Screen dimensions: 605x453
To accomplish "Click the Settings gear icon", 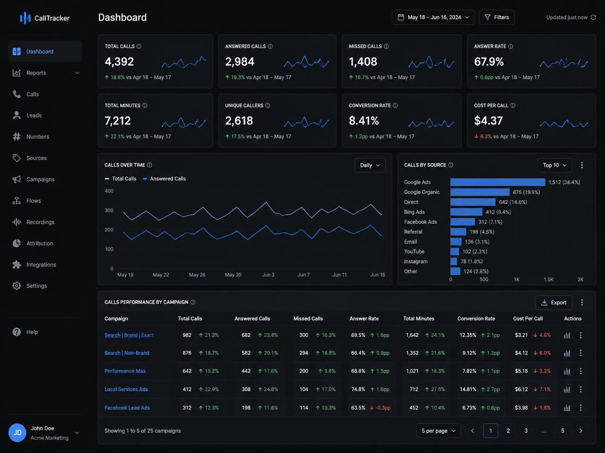I will (x=17, y=285).
